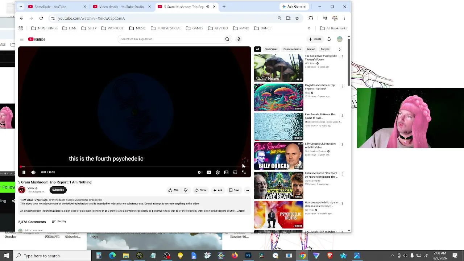
Task: Open Megadose Mushroom Trip Reports video title
Action: tap(320, 87)
